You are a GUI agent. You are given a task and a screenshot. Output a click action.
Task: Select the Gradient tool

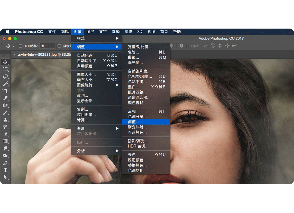click(5, 141)
